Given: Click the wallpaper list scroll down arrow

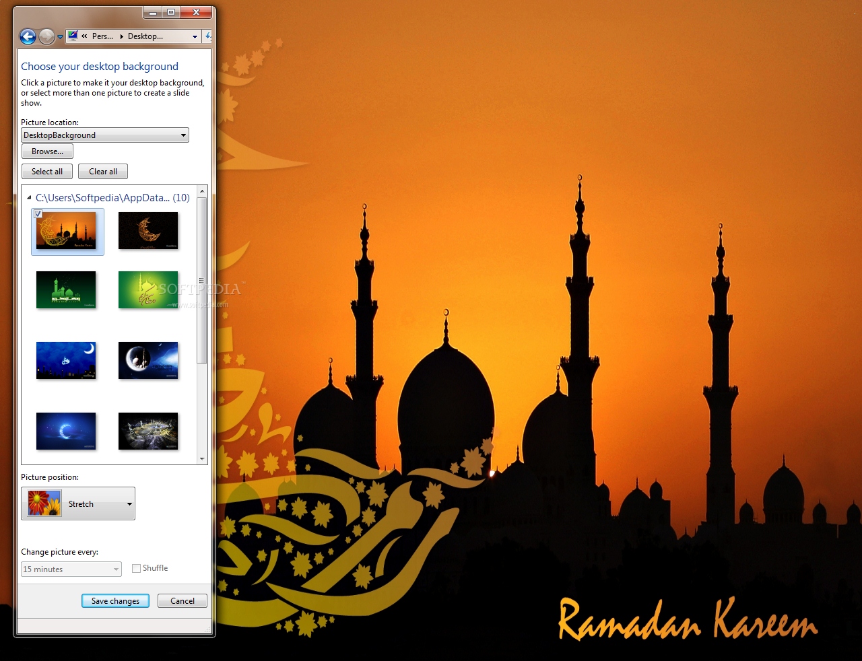Looking at the screenshot, I should coord(202,459).
